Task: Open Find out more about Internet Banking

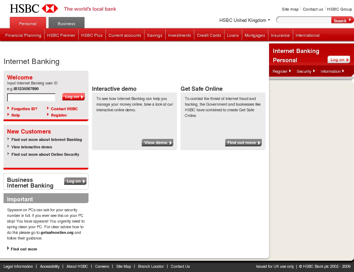Action: pos(46,140)
